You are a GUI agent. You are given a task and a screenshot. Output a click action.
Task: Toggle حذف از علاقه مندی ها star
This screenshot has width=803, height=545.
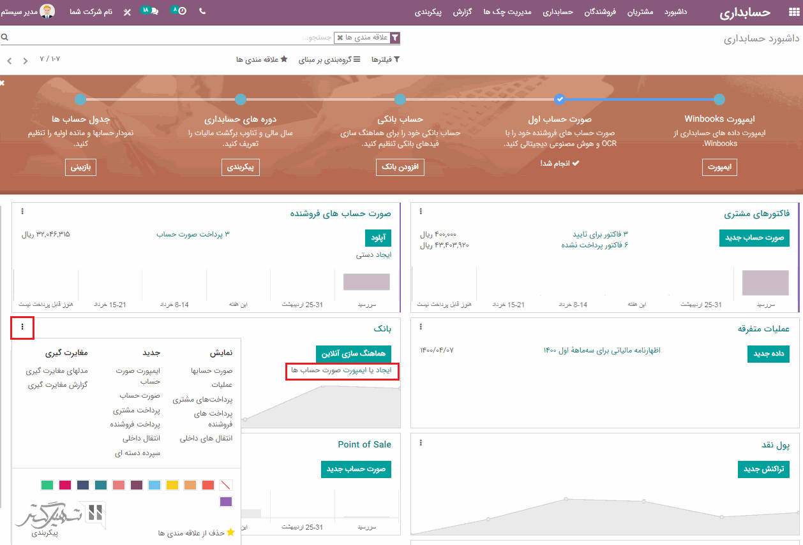(230, 532)
